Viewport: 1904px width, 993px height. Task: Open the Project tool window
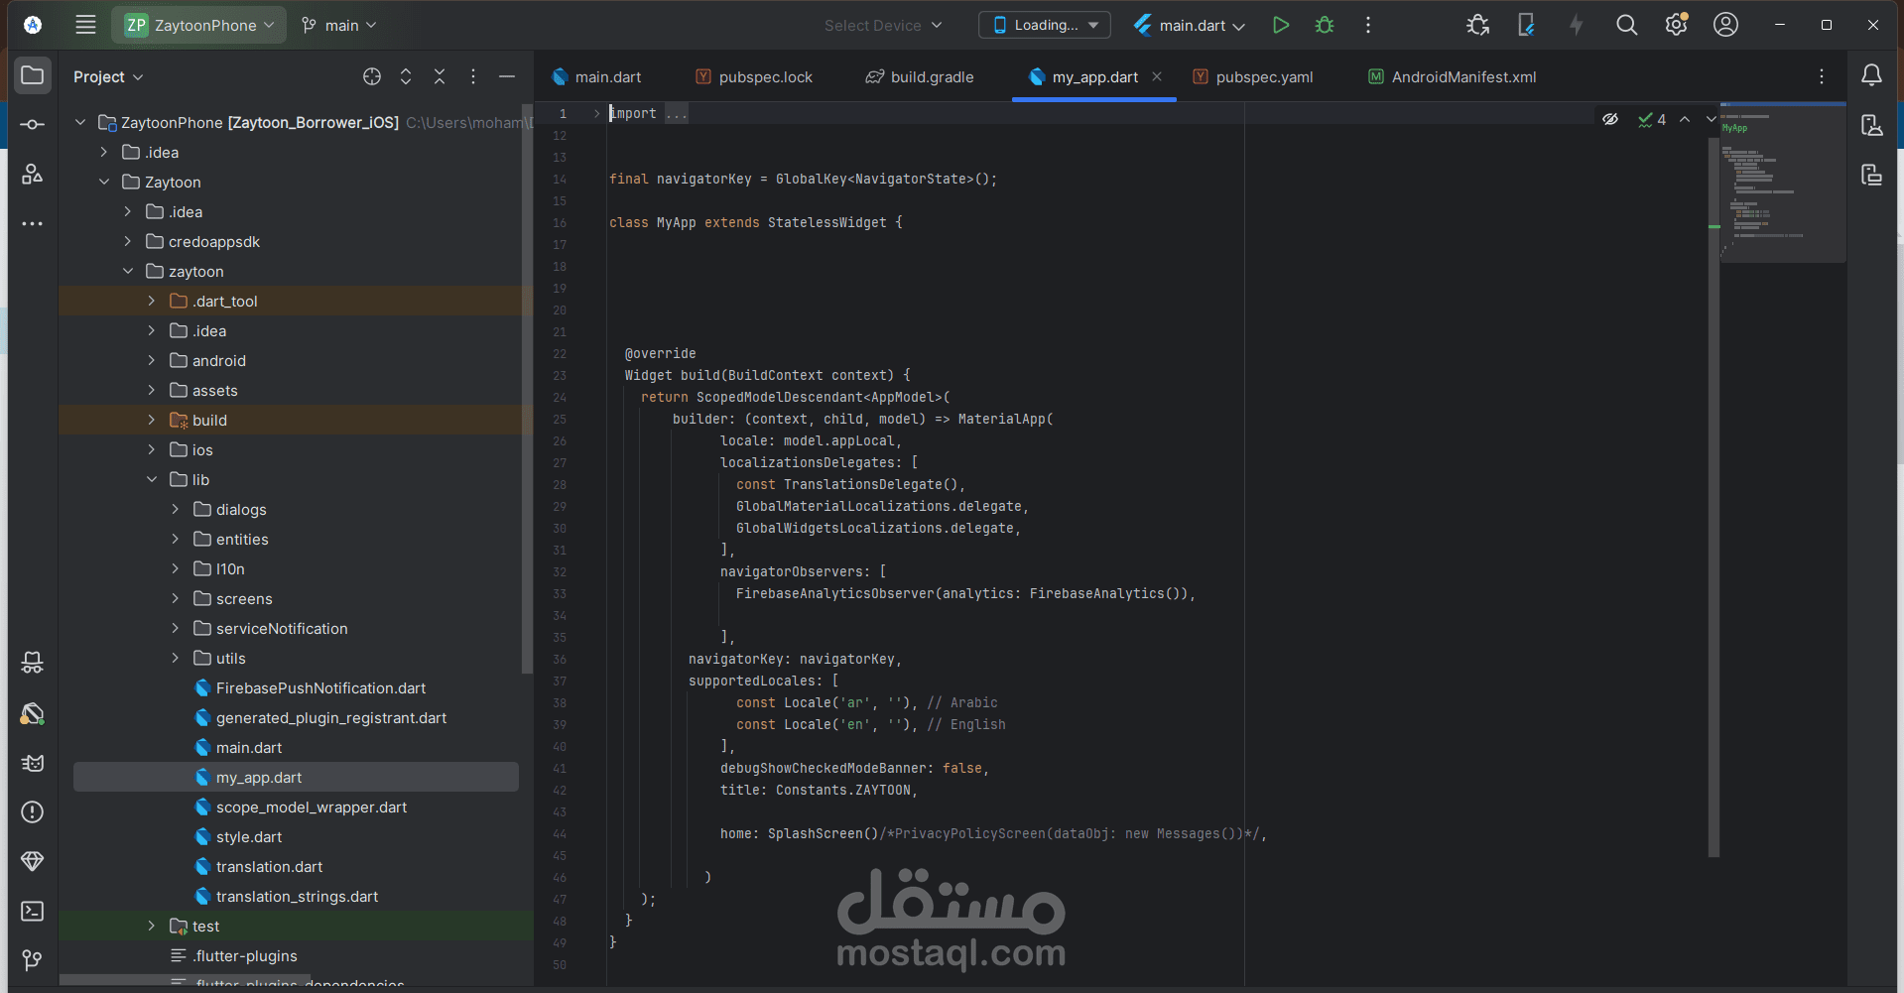tap(33, 75)
